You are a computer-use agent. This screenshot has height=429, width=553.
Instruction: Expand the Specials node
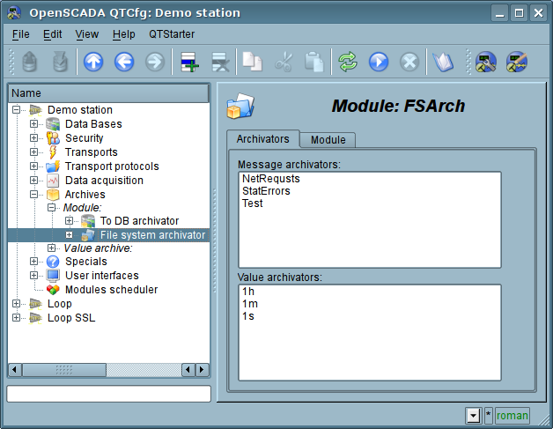33,262
